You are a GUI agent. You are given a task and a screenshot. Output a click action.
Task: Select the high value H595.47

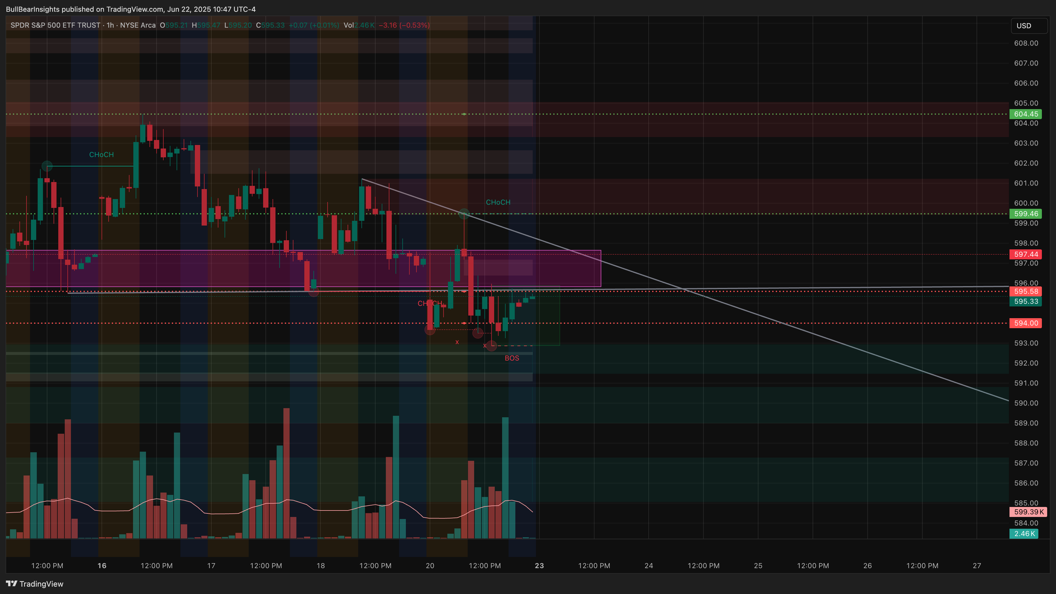click(x=206, y=25)
